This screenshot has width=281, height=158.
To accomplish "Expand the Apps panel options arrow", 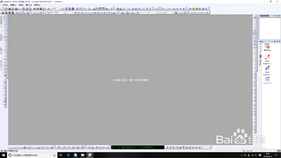I will pos(275,42).
